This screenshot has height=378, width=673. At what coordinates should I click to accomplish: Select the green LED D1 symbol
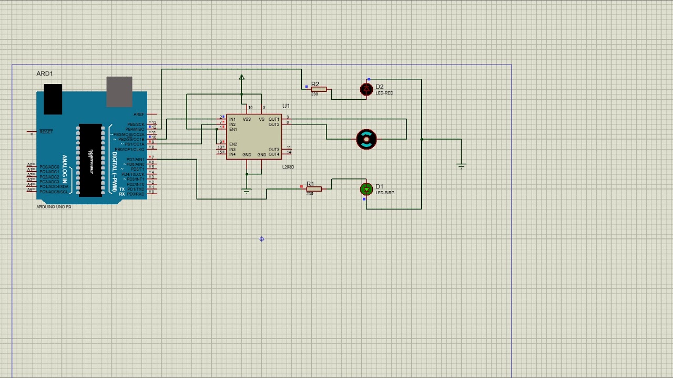366,189
